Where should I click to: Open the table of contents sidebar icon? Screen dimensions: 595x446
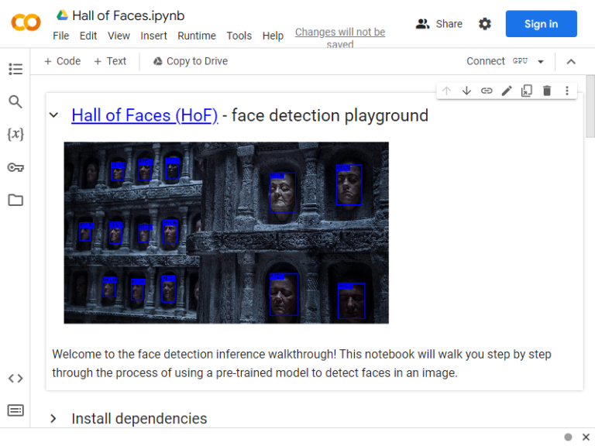tap(15, 69)
